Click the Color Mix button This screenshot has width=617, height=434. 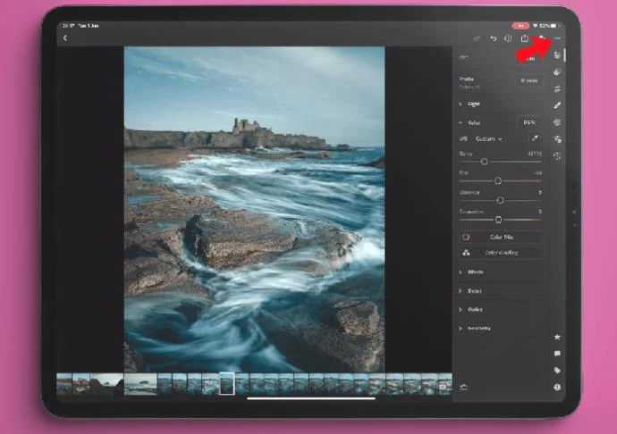(501, 237)
